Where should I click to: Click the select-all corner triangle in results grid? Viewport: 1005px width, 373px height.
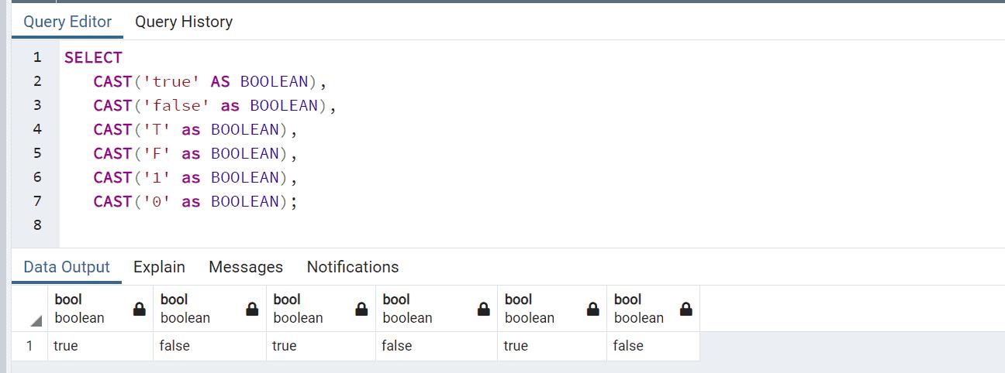(x=36, y=320)
